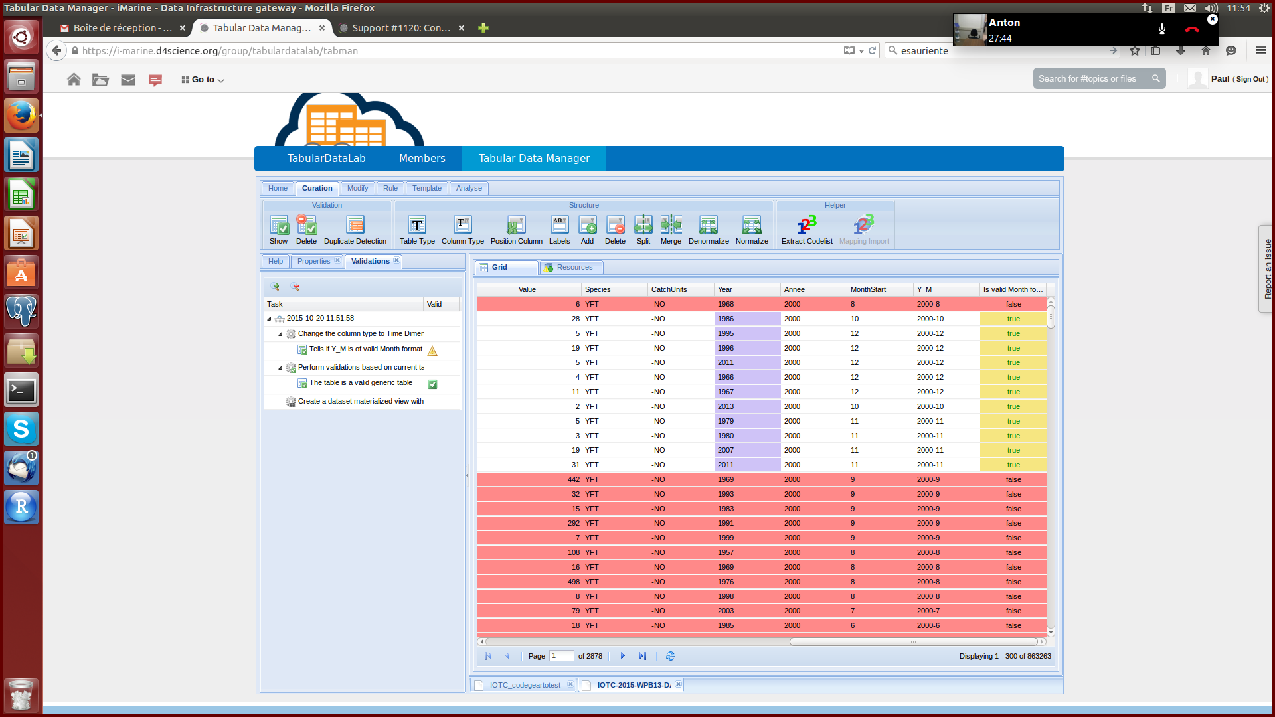
Task: Collapse the 2015-10-20 11:51:58 tree node
Action: [269, 319]
